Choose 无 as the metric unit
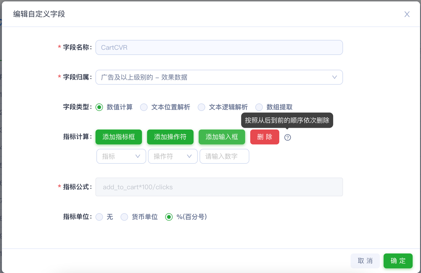421x273 pixels. tap(99, 217)
